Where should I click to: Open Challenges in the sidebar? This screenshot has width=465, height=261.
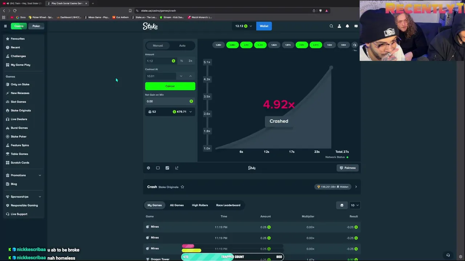(18, 56)
